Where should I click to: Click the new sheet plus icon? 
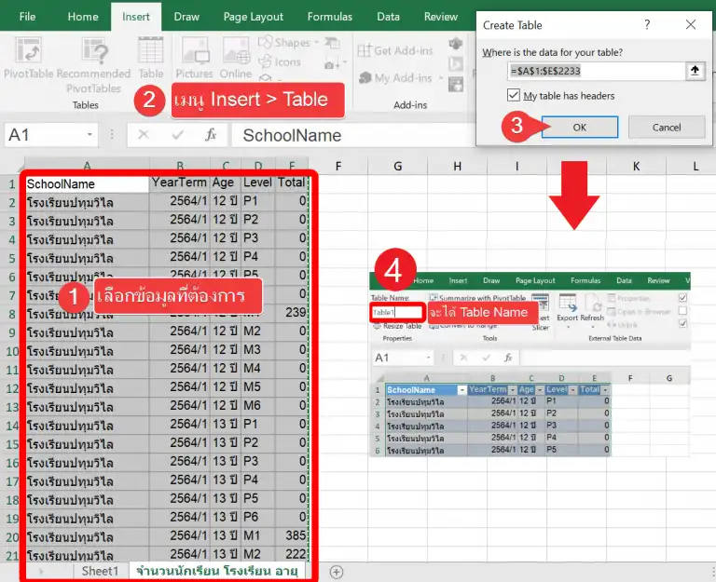point(337,572)
